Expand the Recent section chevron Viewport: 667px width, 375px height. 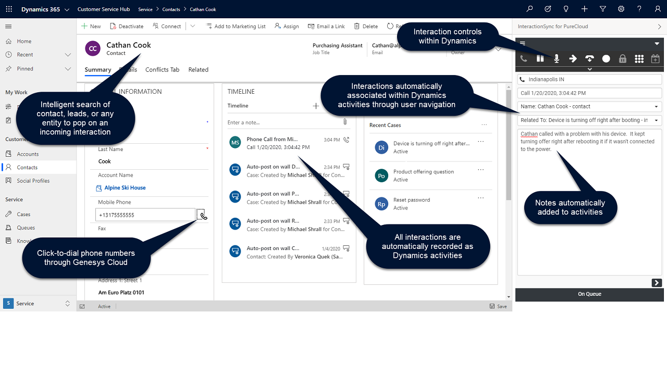[x=68, y=55]
